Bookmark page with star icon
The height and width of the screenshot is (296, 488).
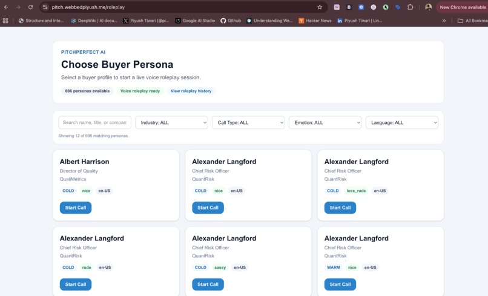[x=320, y=7]
